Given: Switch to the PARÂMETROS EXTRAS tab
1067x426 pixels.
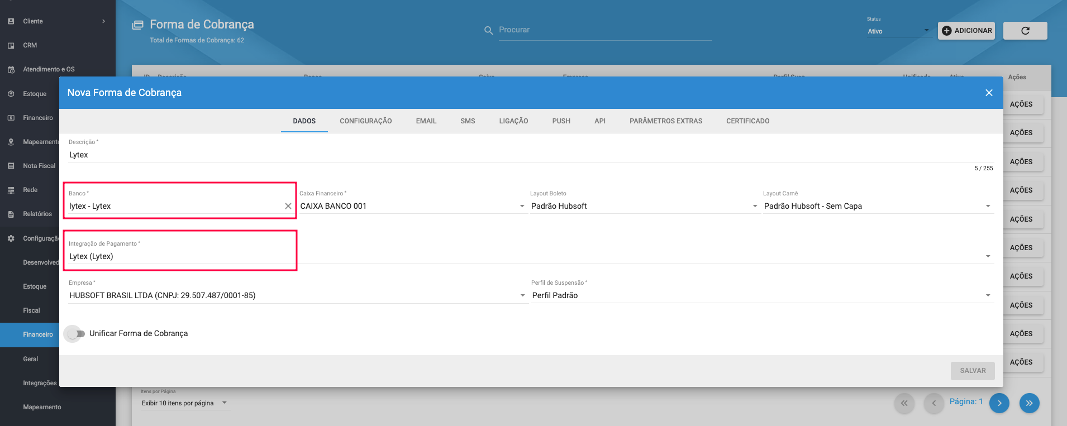Looking at the screenshot, I should pos(666,121).
